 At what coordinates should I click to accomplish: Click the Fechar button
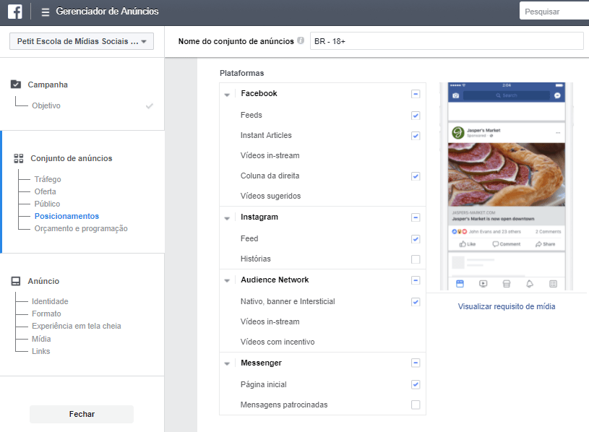pyautogui.click(x=81, y=414)
